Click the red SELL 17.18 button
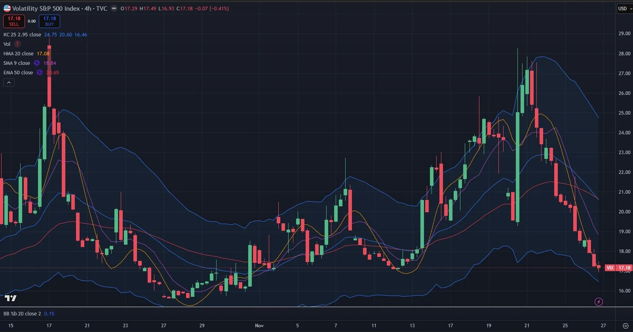The height and width of the screenshot is (332, 633). pyautogui.click(x=14, y=21)
